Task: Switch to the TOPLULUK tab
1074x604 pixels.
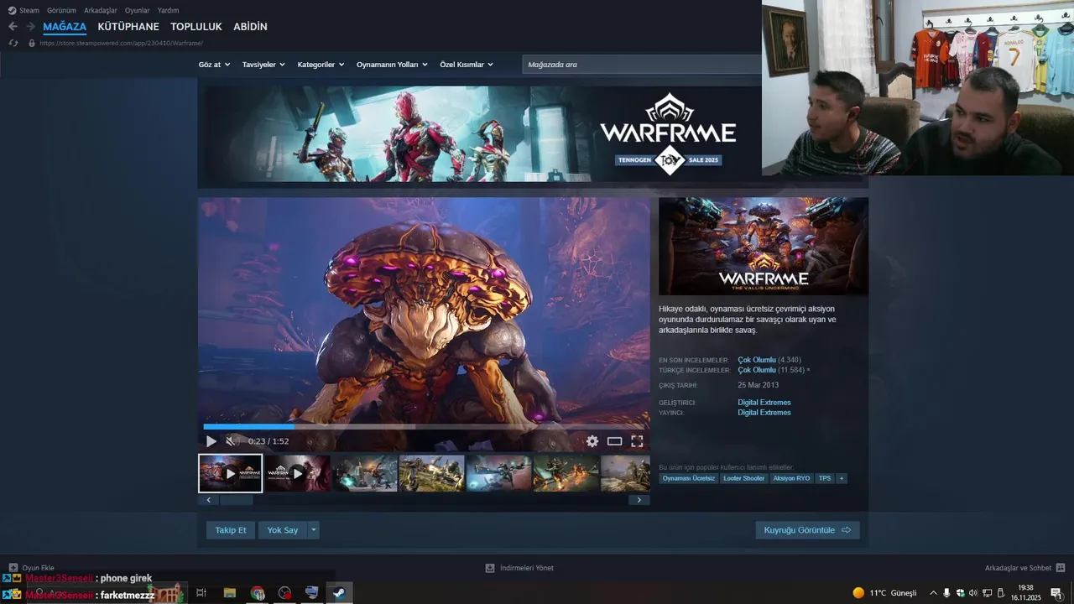Action: click(196, 27)
